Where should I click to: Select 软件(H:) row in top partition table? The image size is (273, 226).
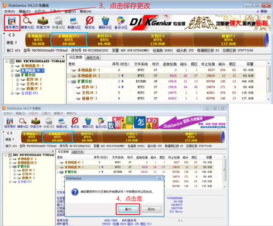pyautogui.click(x=161, y=87)
